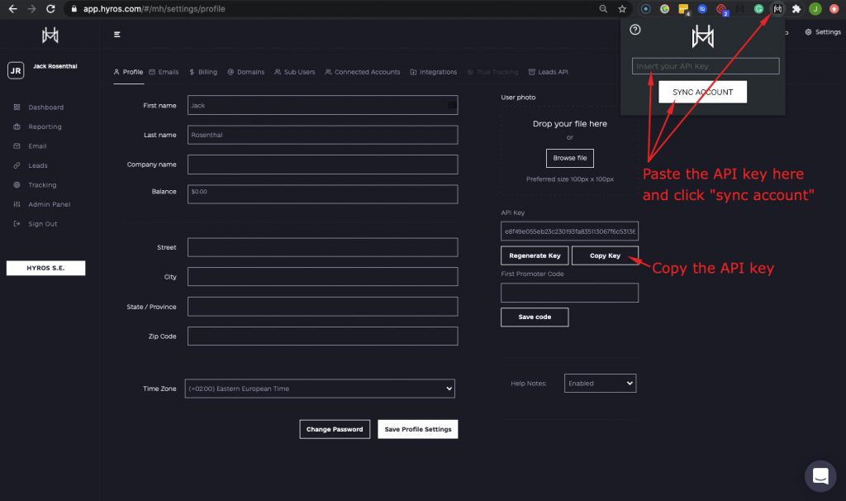Click the State / Province input field
The image size is (846, 501).
(323, 307)
